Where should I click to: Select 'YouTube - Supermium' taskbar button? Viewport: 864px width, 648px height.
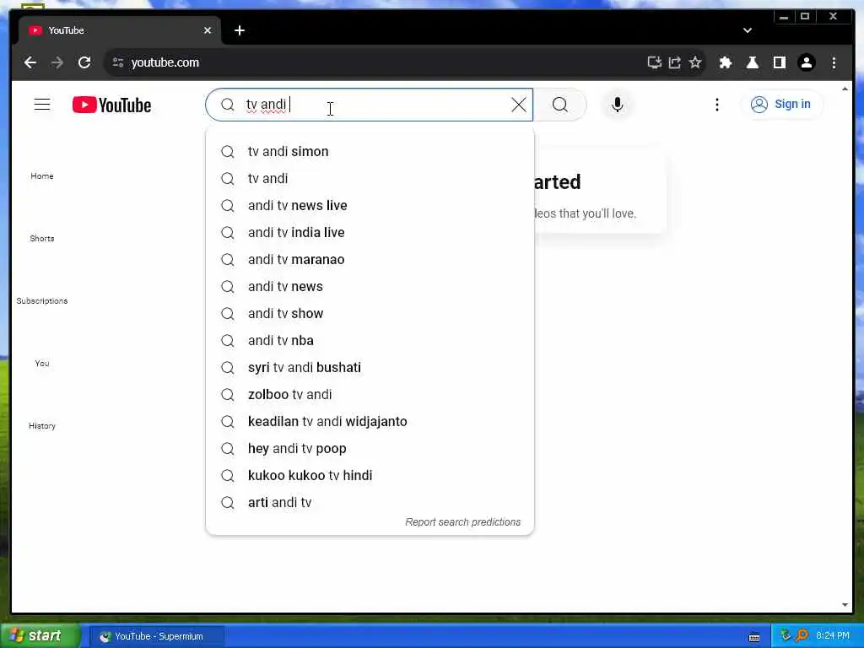click(156, 636)
